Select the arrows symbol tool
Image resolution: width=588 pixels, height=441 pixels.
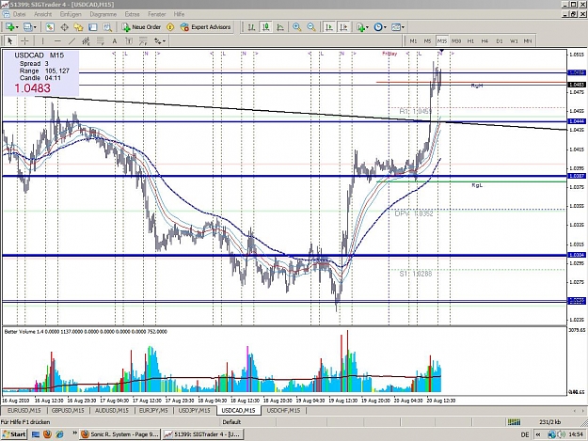[157, 40]
